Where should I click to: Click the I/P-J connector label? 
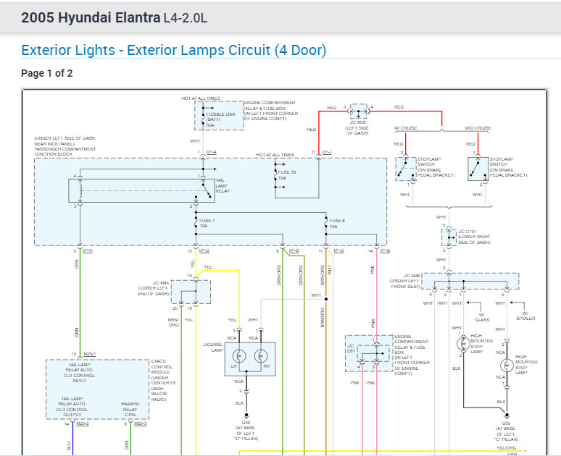327,152
